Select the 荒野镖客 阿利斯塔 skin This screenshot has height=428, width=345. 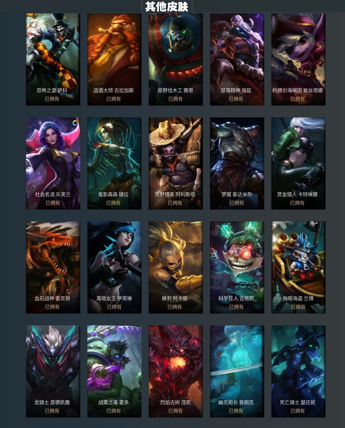point(176,163)
